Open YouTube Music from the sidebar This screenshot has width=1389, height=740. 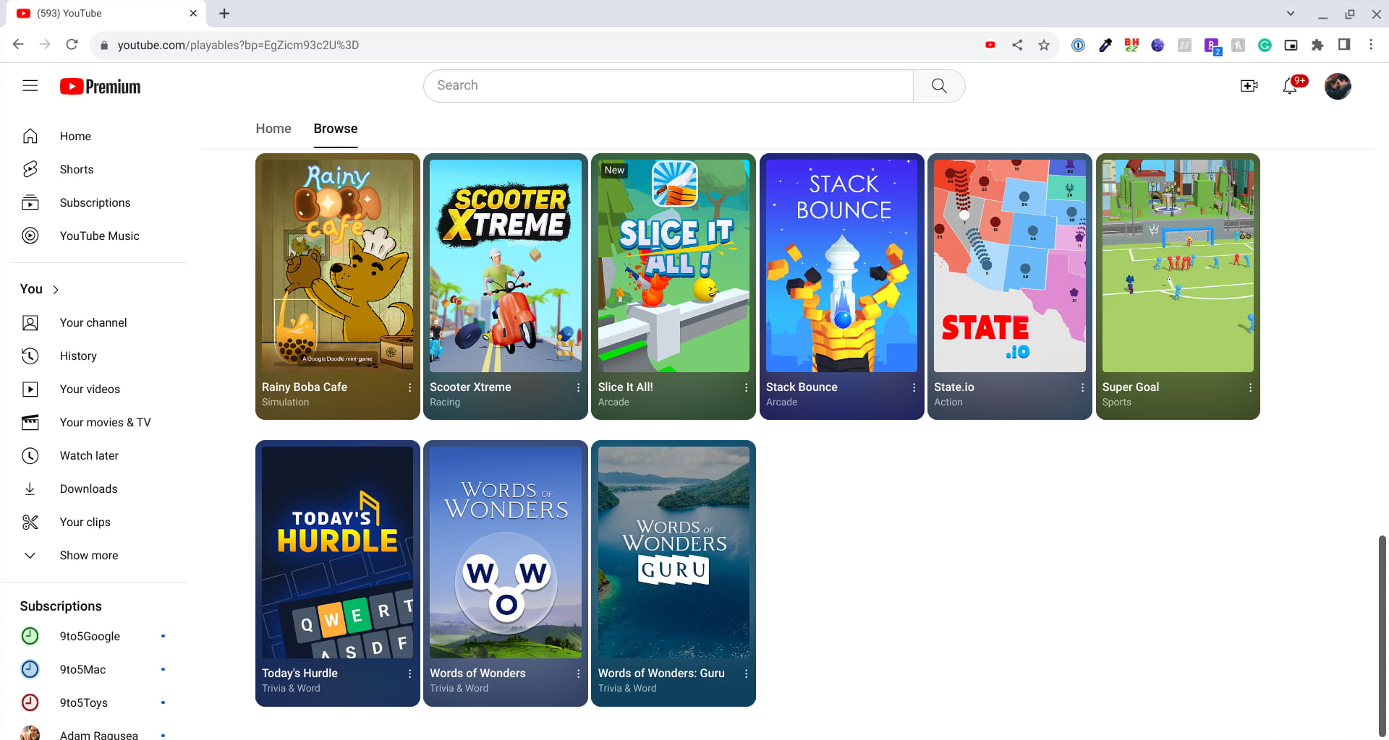tap(99, 236)
